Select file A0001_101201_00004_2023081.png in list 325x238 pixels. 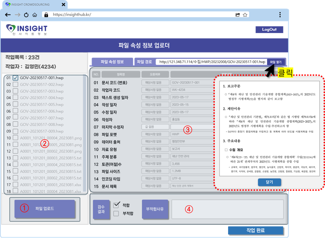click(x=51, y=138)
